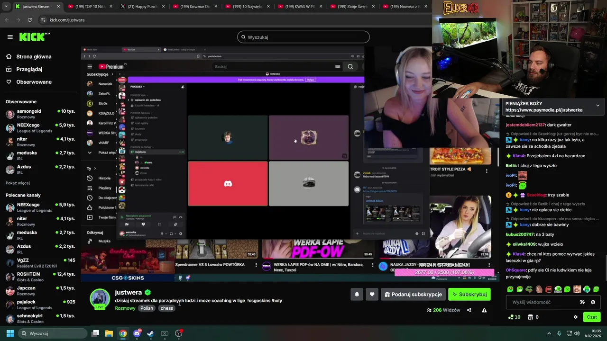
Task: Go back in the browser
Action: [7, 20]
